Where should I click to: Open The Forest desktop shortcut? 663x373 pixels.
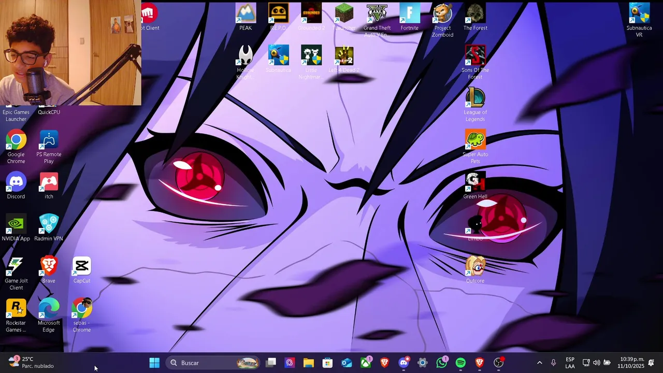tap(475, 16)
